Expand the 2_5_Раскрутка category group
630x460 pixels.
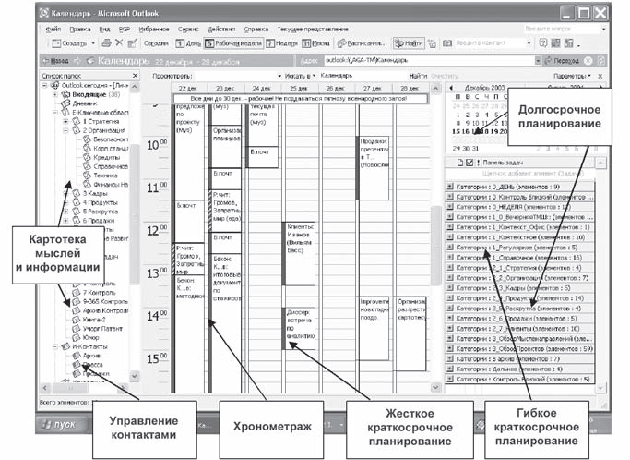click(x=449, y=309)
